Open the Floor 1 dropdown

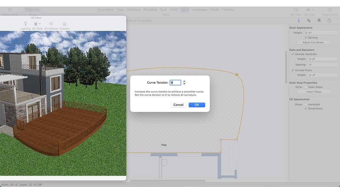click(33, 10)
